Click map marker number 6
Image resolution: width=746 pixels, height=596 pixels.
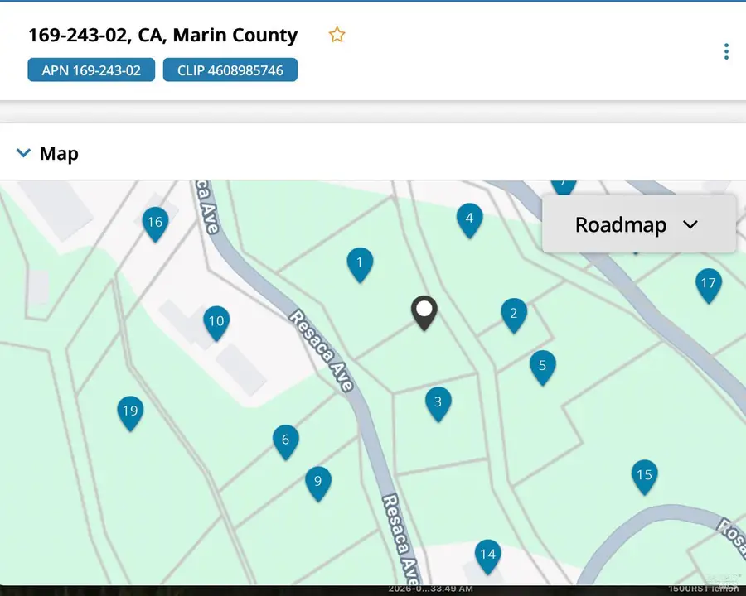coord(286,440)
